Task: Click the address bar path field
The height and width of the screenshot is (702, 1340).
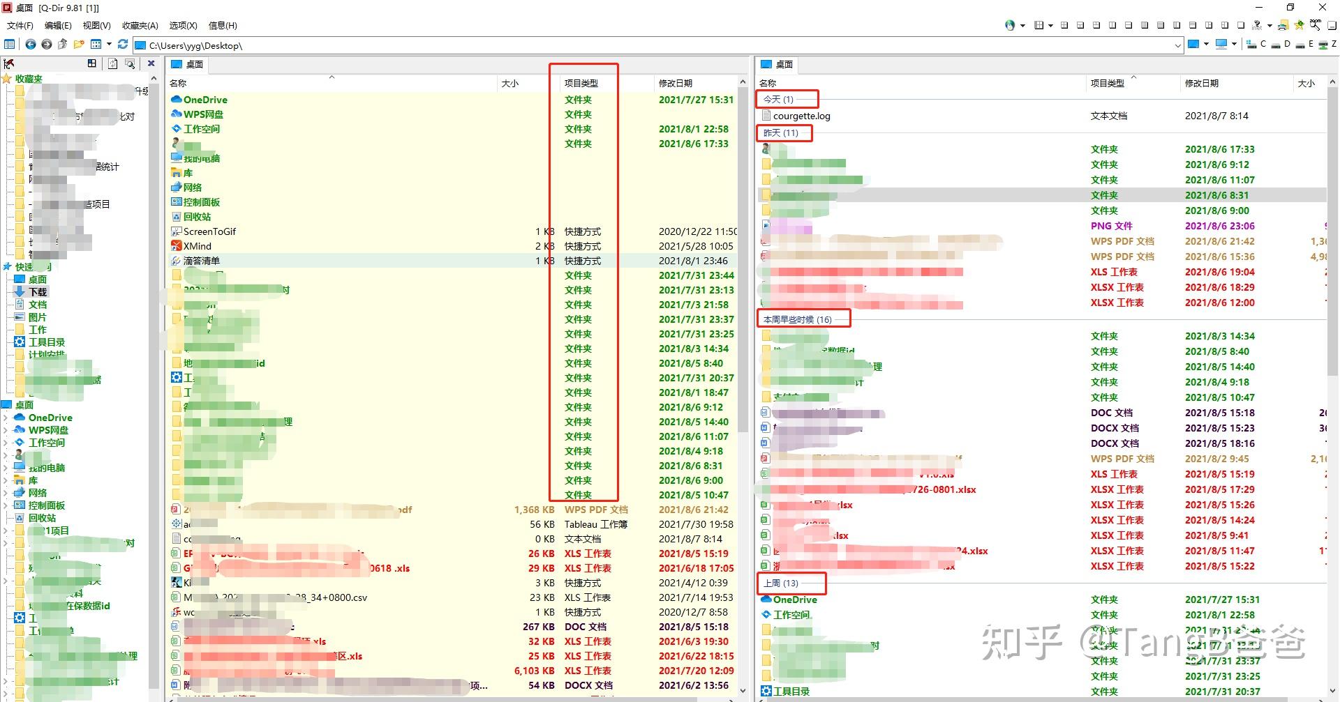Action: 658,45
